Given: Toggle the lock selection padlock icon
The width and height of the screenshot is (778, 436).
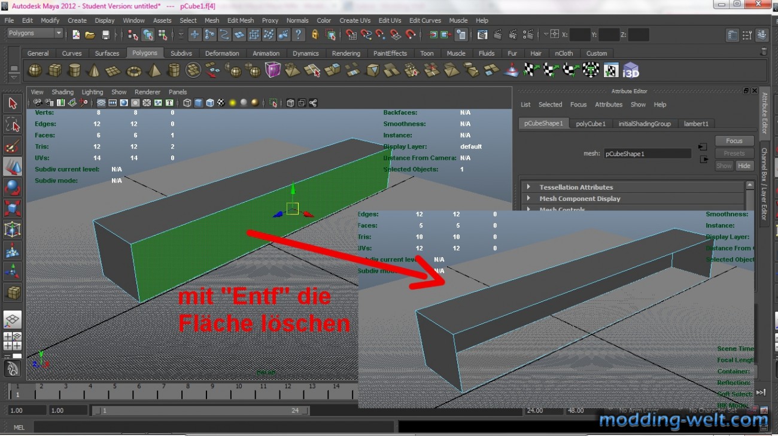Looking at the screenshot, I should 315,35.
